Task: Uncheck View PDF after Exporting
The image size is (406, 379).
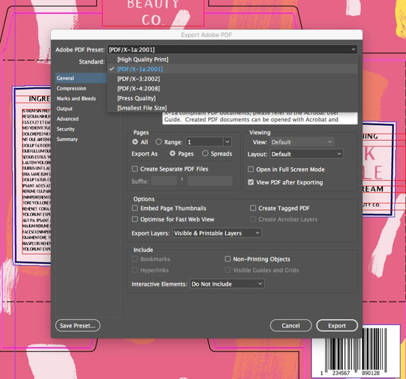Action: tap(251, 182)
